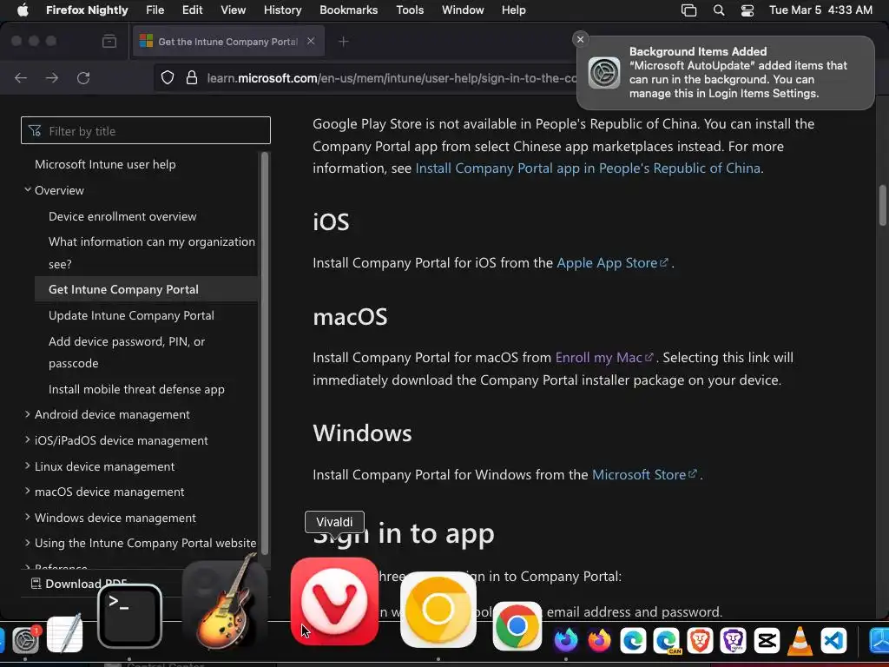Close the Get the Intune Company Portal tab
889x667 pixels.
coord(311,41)
